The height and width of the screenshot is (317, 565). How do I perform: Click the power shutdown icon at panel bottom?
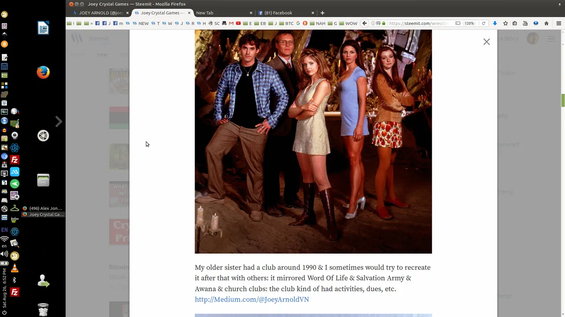point(4,313)
